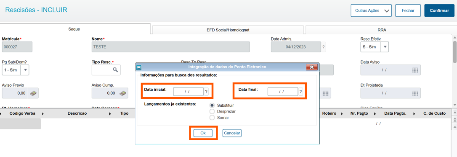This screenshot has width=457, height=157.
Task: Click the Data inicial date field
Action: click(188, 91)
